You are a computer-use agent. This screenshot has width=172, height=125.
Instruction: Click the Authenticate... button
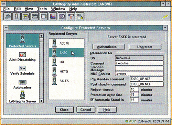tap(109, 47)
